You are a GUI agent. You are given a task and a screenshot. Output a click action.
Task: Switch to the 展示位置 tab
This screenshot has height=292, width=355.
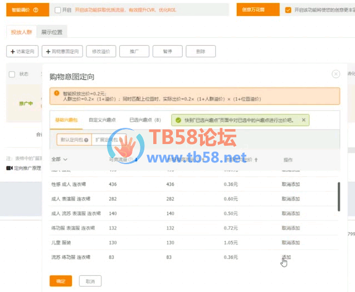click(51, 32)
